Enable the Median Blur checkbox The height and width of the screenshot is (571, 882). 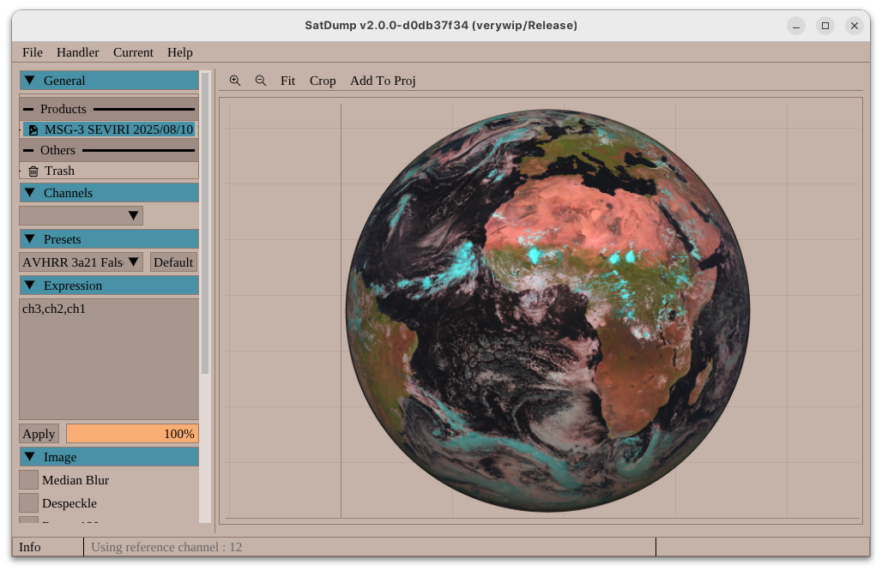[x=29, y=480]
